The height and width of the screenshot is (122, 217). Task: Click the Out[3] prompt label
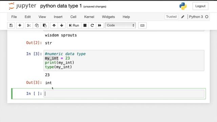coord(34,82)
